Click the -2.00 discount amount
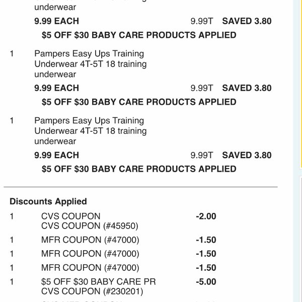This screenshot has width=302, height=302. click(x=206, y=216)
